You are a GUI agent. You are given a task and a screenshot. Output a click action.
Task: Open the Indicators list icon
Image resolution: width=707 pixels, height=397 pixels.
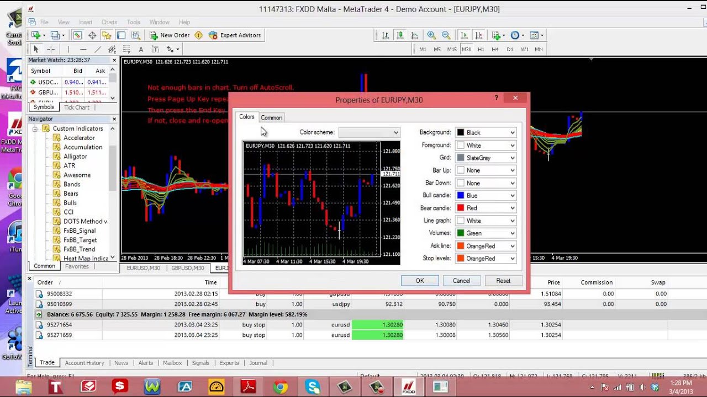[498, 35]
